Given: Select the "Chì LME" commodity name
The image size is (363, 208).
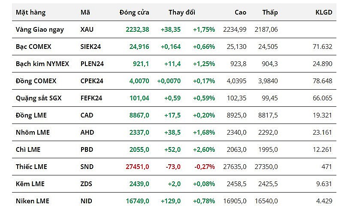Looking at the screenshot, I should [x=28, y=150].
